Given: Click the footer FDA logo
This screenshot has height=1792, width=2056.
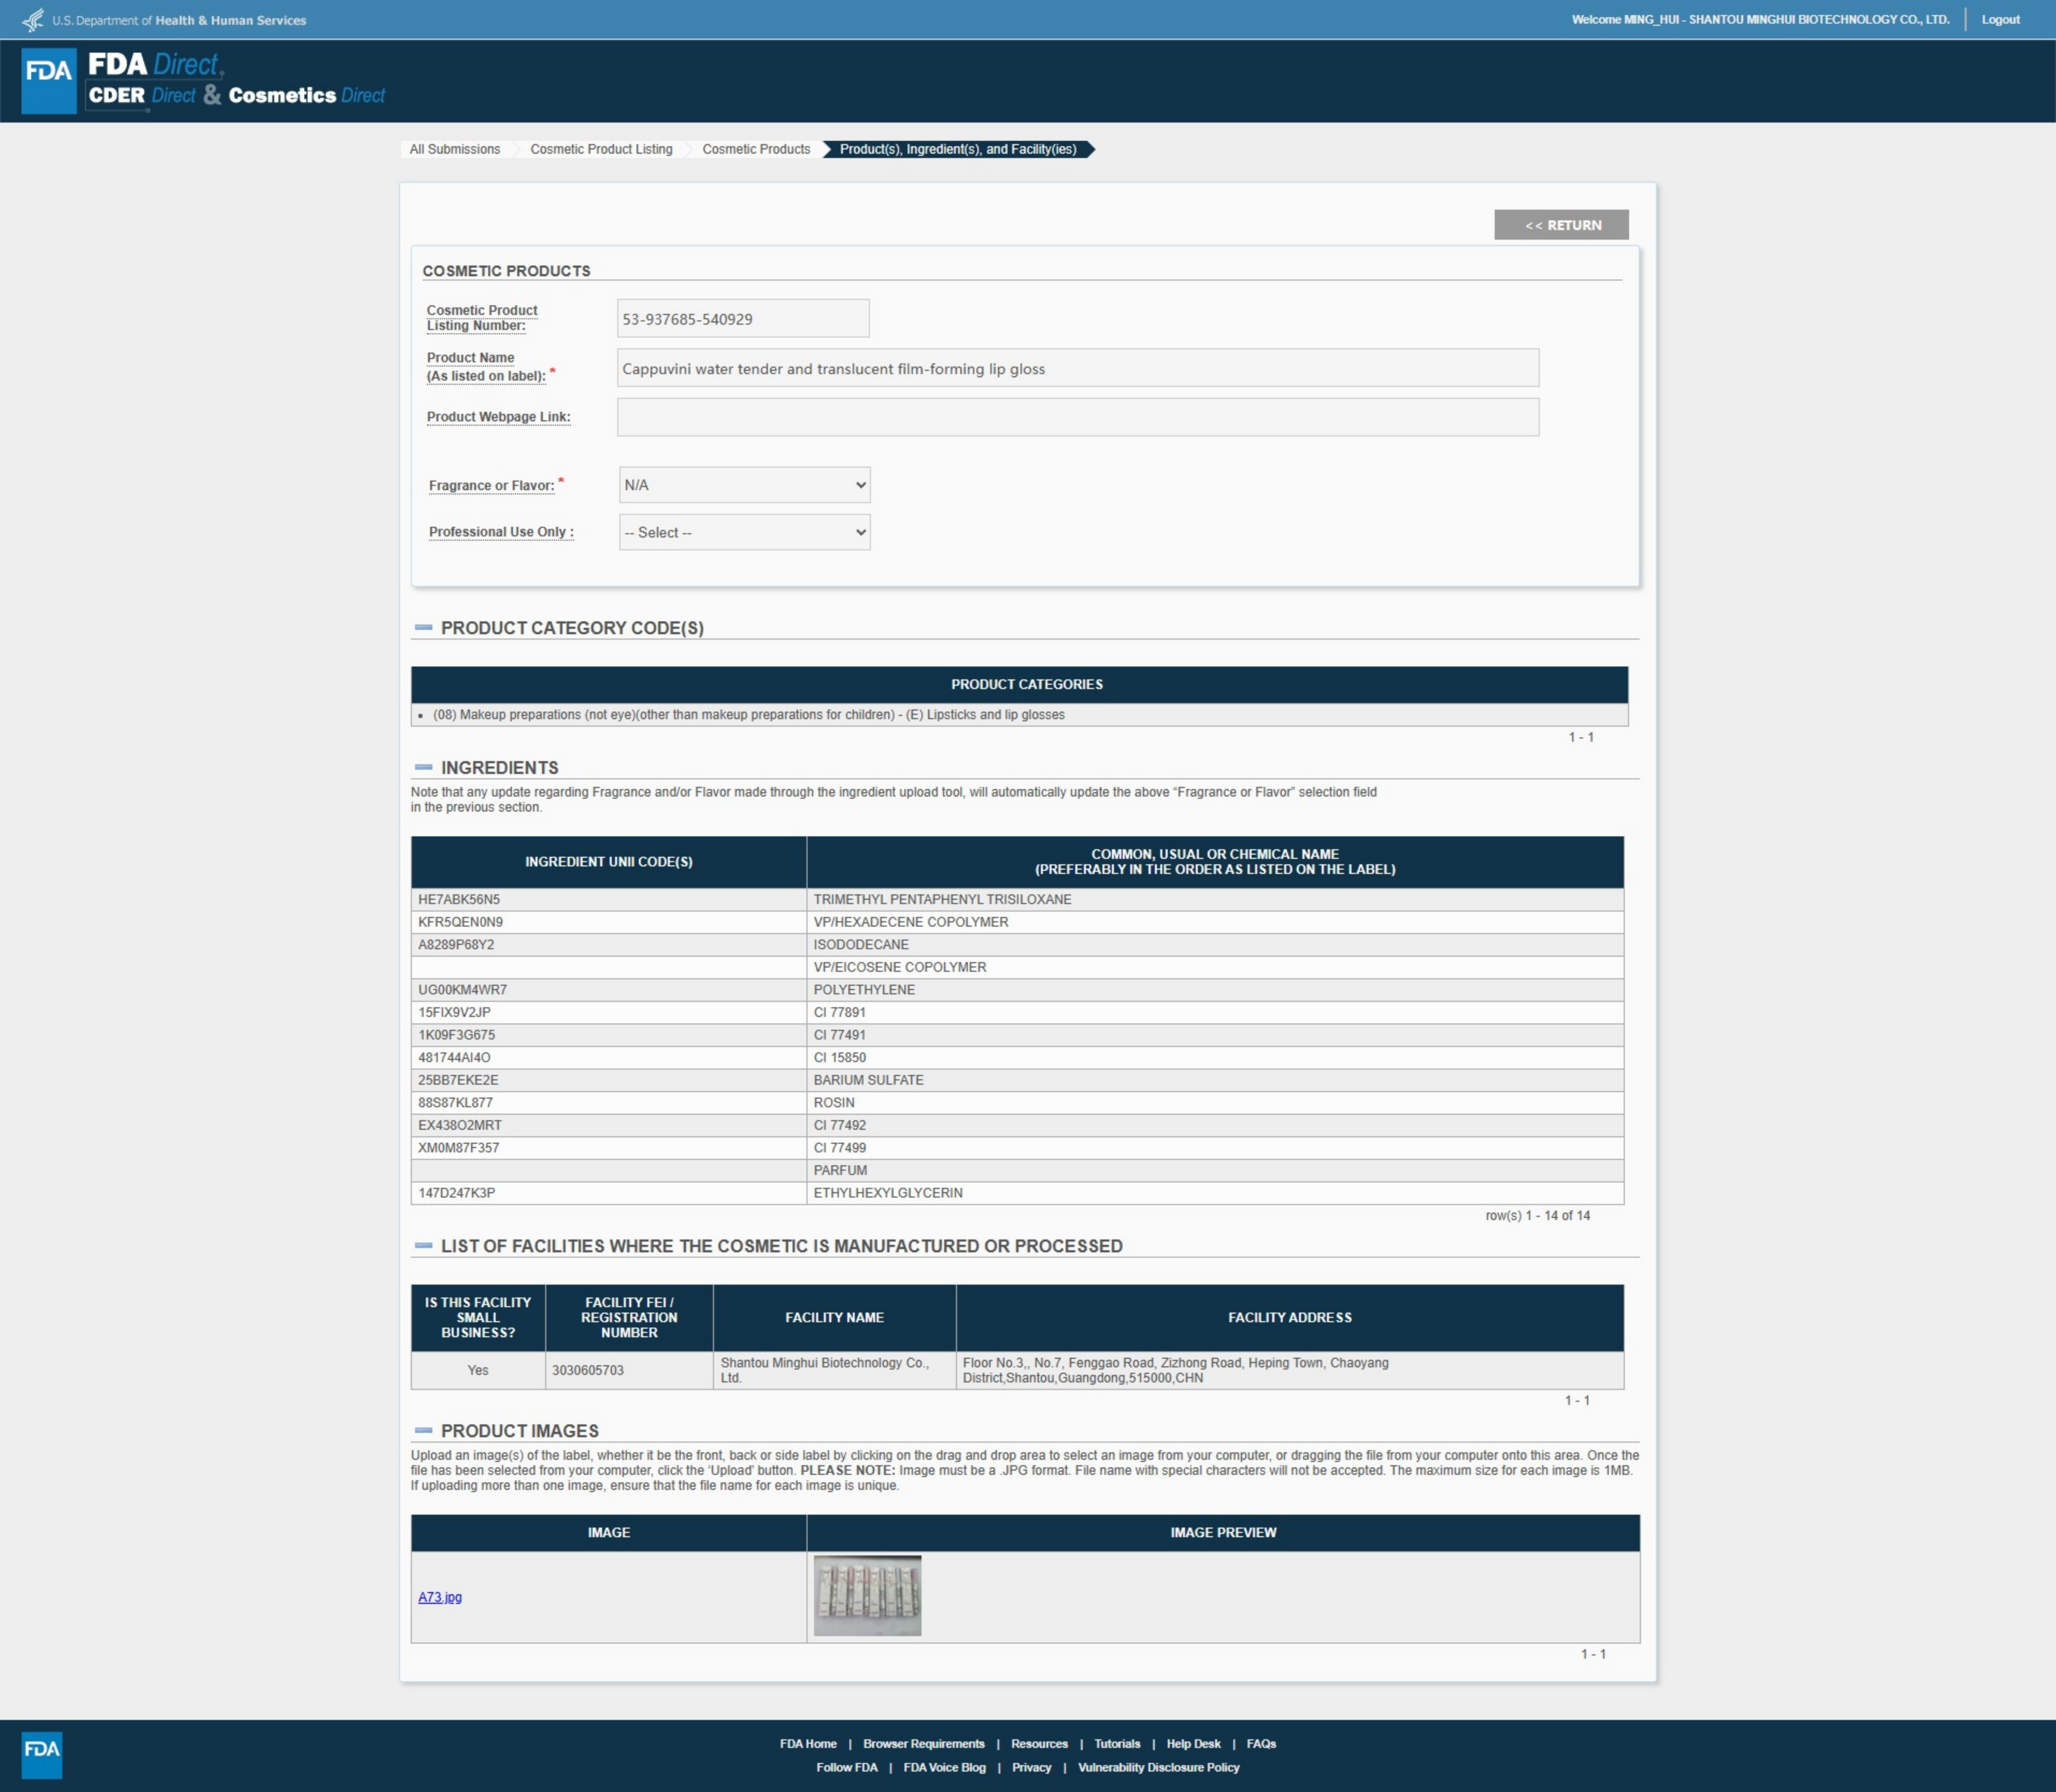Looking at the screenshot, I should coord(42,1754).
